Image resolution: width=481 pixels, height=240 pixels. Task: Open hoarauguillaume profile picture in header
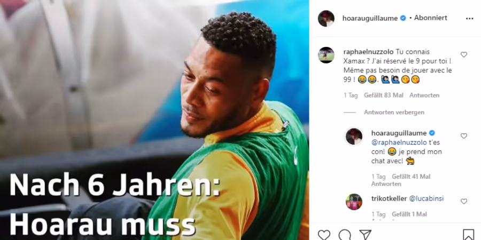click(326, 18)
